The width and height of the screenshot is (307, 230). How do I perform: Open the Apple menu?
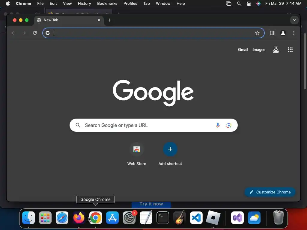click(8, 4)
